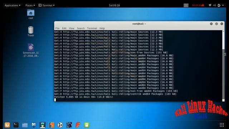Open Burp Suite dock icon

[x=52, y=125]
